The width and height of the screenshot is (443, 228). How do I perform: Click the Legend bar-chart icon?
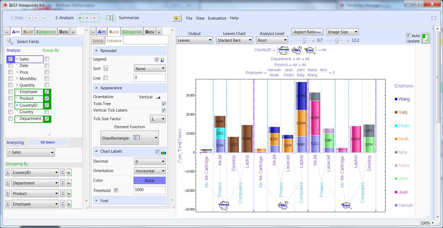pyautogui.click(x=163, y=60)
